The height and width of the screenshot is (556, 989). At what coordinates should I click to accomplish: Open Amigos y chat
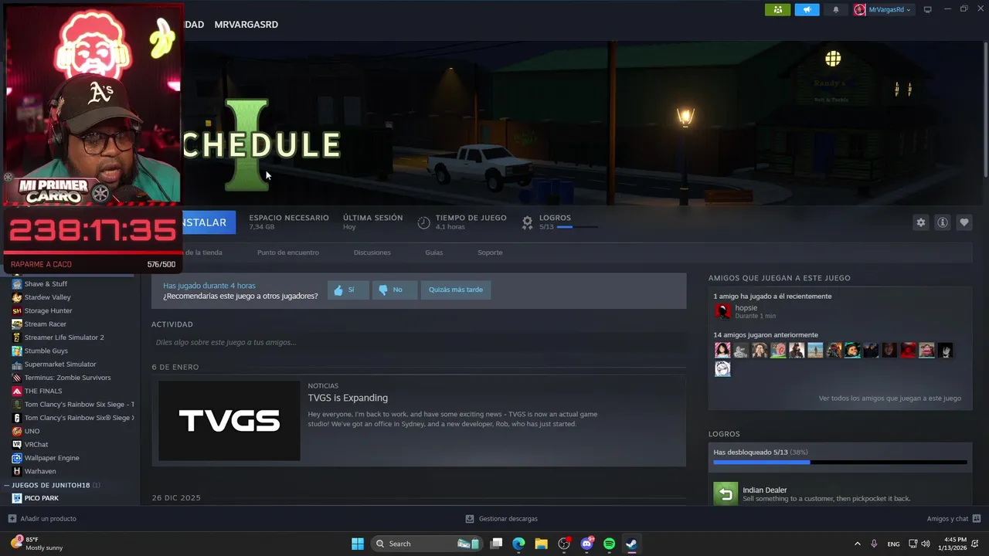click(953, 519)
